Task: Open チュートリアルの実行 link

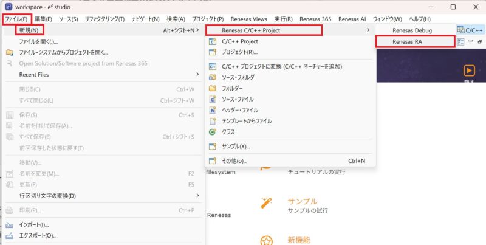Action: (x=317, y=172)
